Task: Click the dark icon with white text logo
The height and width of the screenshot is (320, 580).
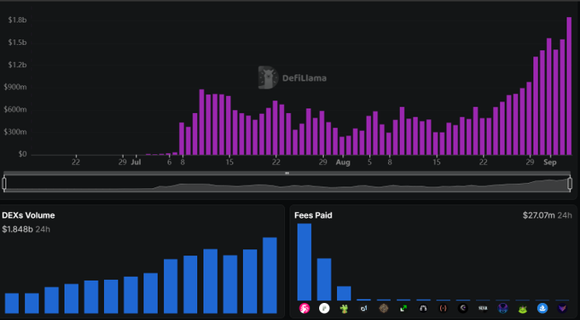Action: [483, 308]
